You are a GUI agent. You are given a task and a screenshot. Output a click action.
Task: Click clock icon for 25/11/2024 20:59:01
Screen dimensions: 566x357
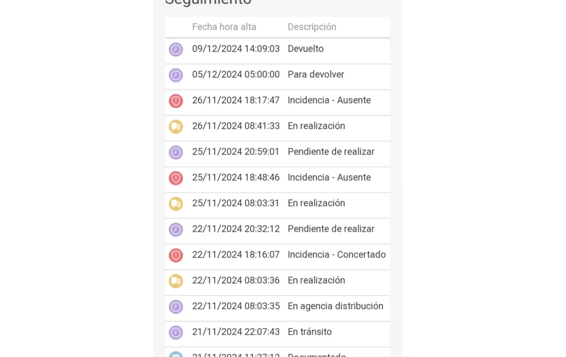point(176,152)
